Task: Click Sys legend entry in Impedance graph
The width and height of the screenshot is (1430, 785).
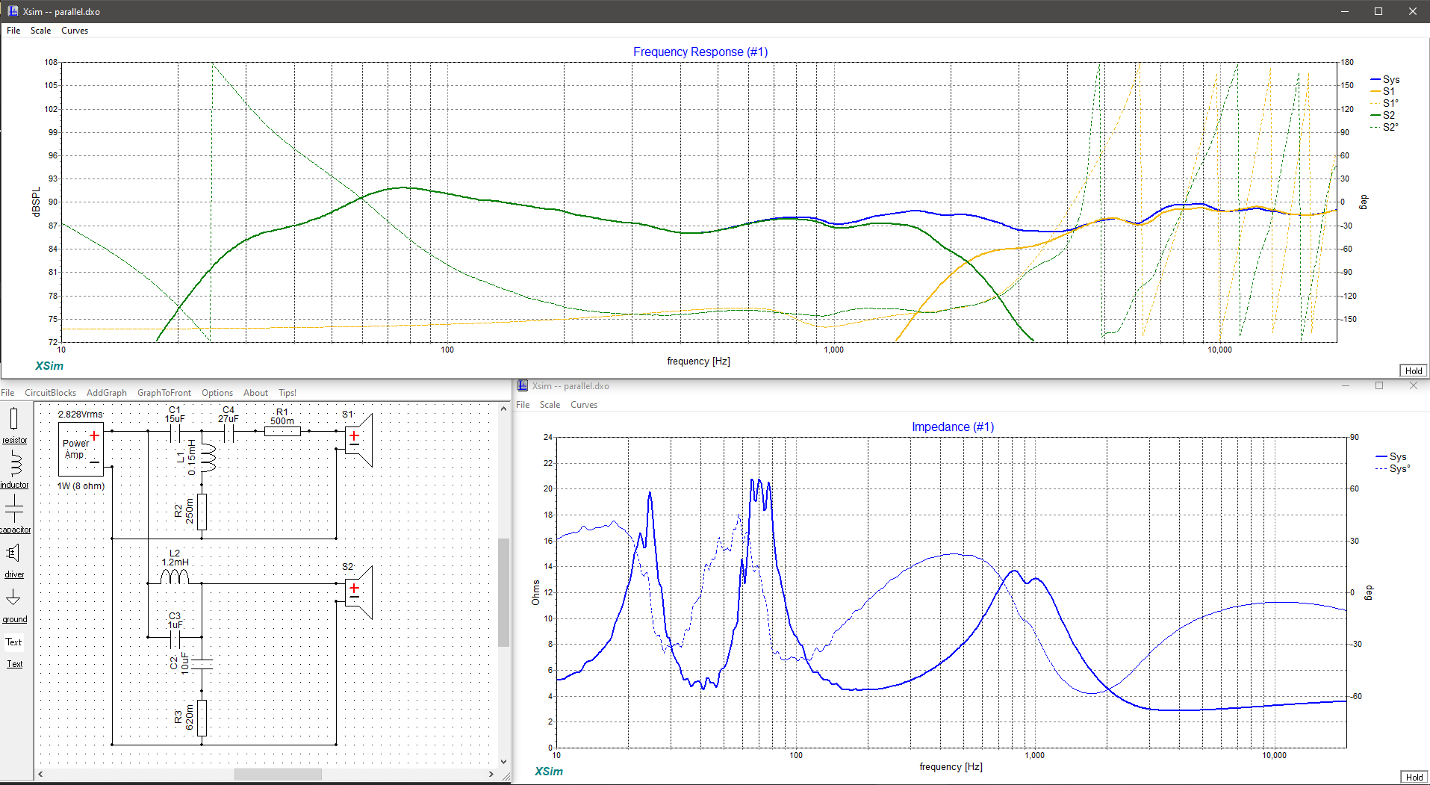Action: point(1391,456)
